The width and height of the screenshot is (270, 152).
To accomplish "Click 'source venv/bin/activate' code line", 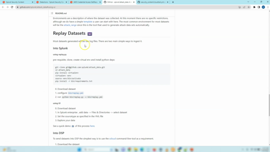I will click(68, 79).
